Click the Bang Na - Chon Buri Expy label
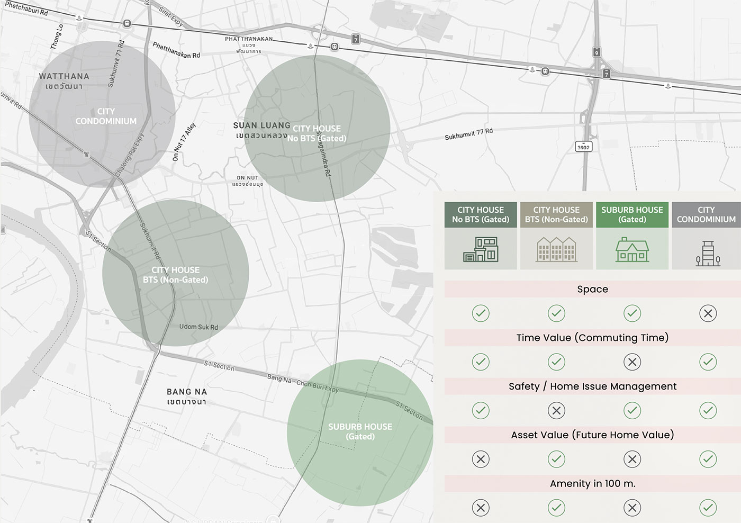The width and height of the screenshot is (741, 523). [x=303, y=383]
